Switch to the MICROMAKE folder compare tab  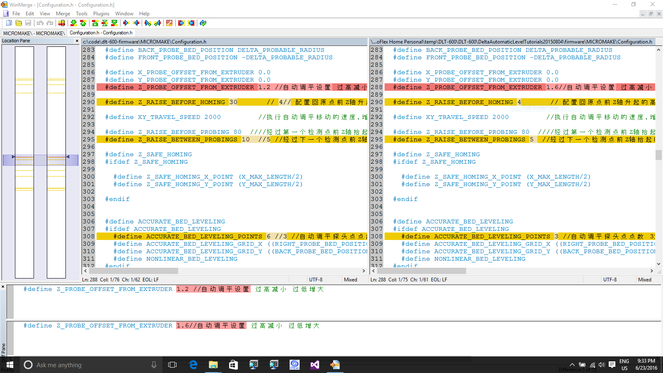pos(34,33)
